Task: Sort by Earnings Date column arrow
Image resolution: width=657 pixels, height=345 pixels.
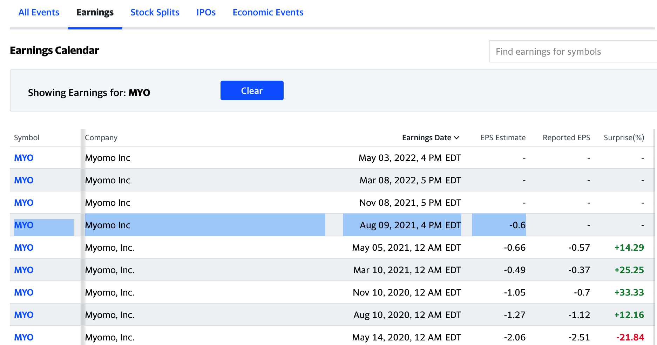Action: (x=456, y=138)
